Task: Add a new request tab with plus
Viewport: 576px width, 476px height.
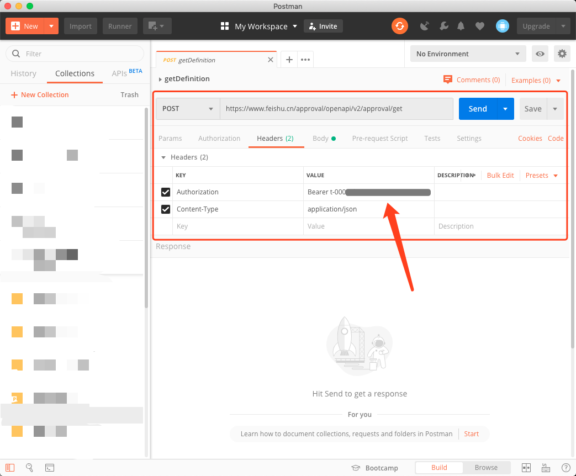Action: [289, 60]
